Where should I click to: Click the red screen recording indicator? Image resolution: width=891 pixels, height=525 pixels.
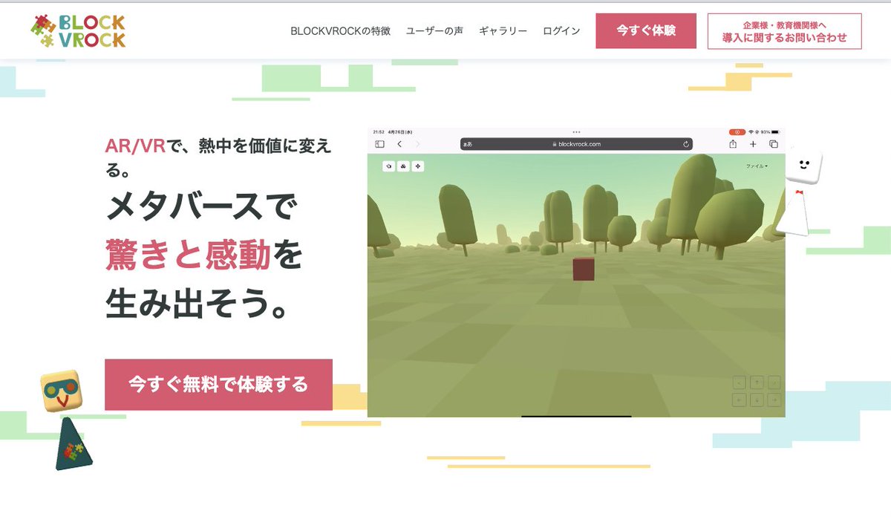point(737,132)
